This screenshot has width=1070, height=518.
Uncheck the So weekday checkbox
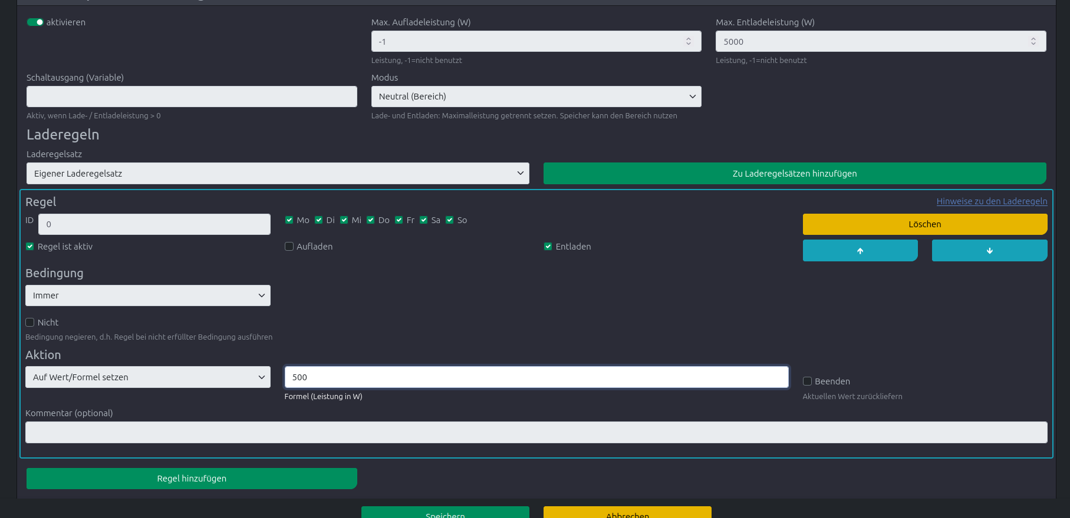pyautogui.click(x=450, y=220)
